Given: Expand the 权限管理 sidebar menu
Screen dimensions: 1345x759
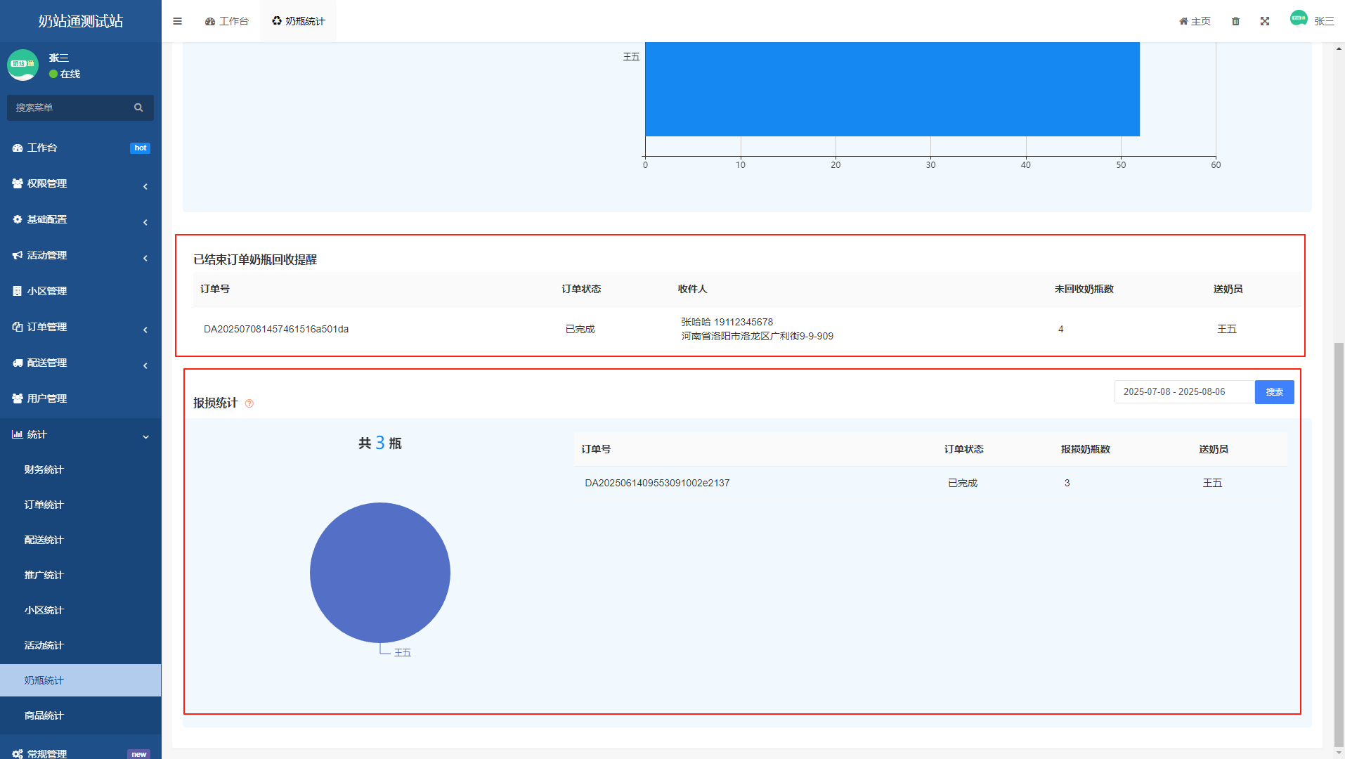Looking at the screenshot, I should point(47,183).
